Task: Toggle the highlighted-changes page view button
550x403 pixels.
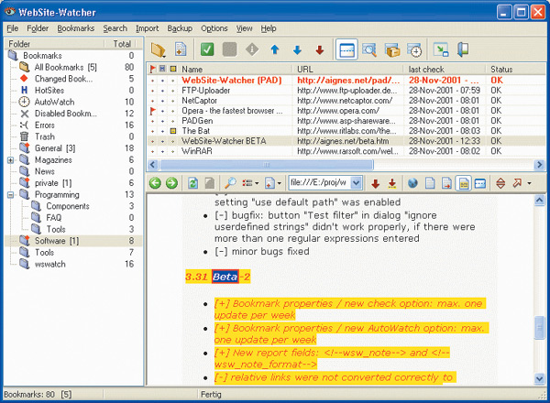Action: (464, 183)
